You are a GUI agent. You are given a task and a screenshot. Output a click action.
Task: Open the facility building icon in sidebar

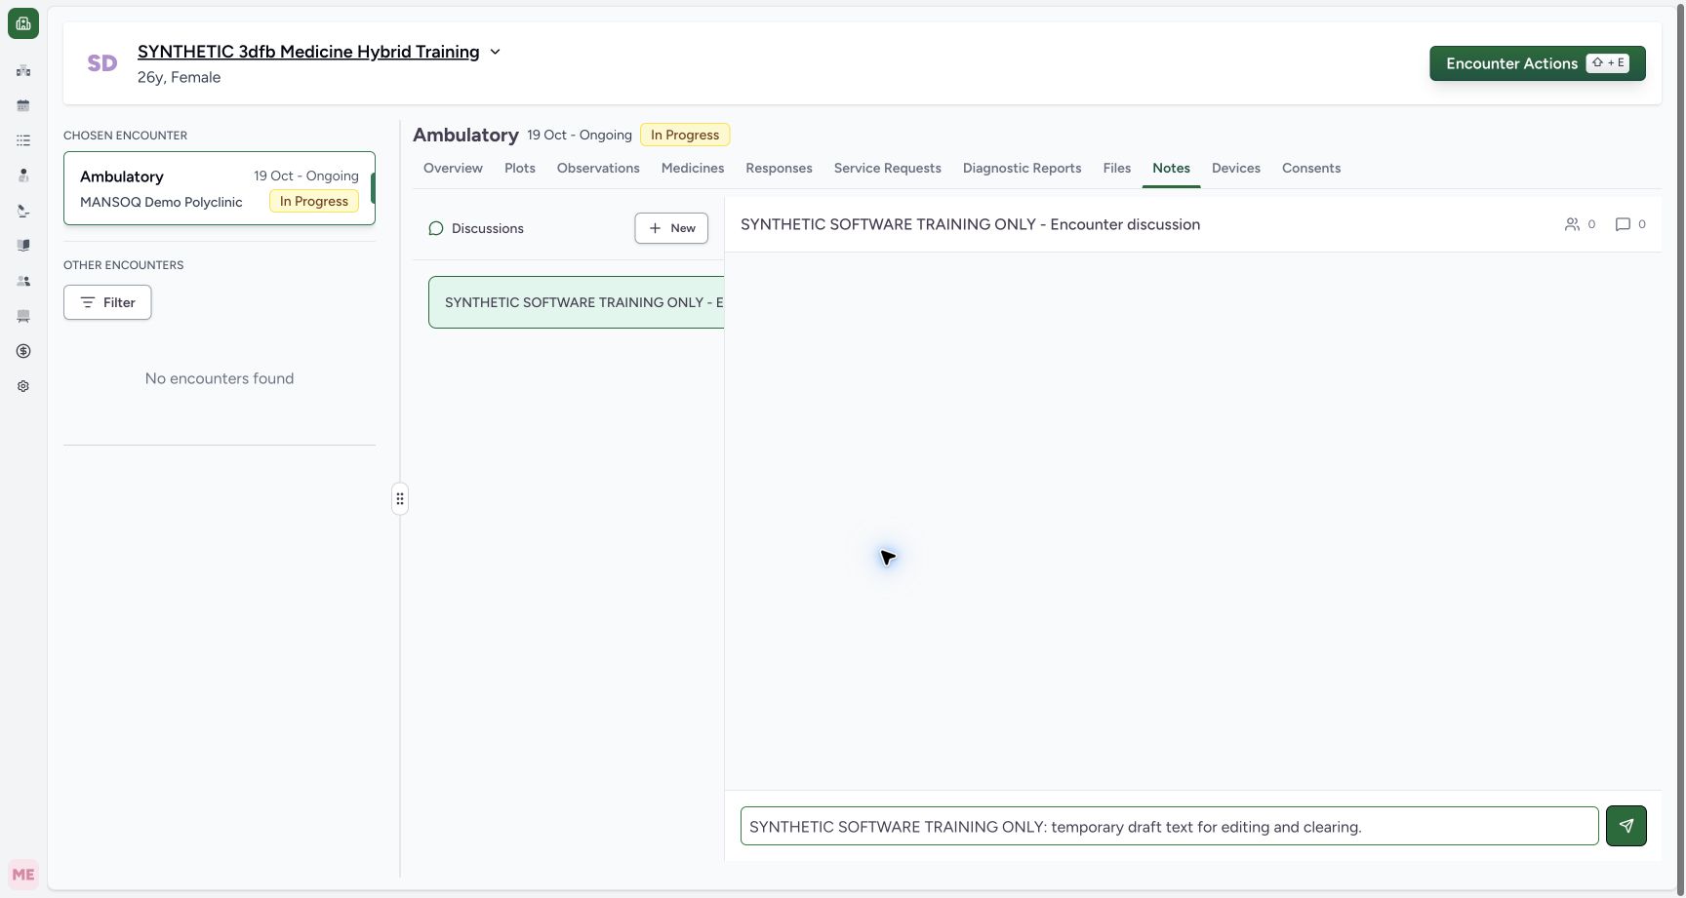click(x=23, y=70)
